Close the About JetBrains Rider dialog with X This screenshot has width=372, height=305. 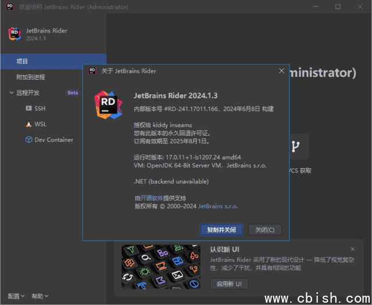pos(281,71)
